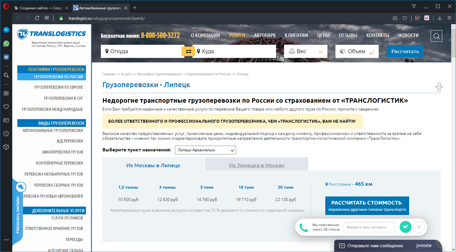
Task: Open the 'Отзывы' menu
Action: click(x=348, y=35)
